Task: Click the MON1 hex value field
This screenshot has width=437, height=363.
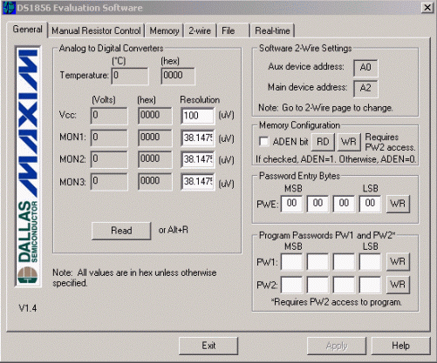Action: (155, 138)
